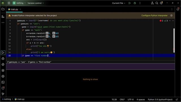Click breadcrumb if gameyes == "yes"
Viewport: 181px width, 102px height.
[x=16, y=62]
